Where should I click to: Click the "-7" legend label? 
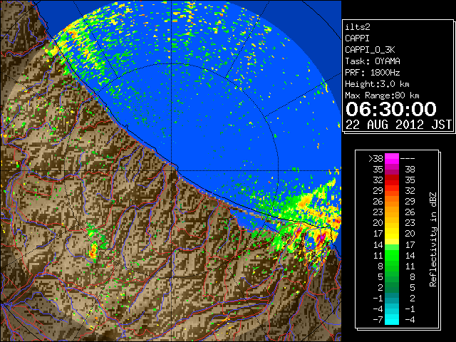[378, 320]
